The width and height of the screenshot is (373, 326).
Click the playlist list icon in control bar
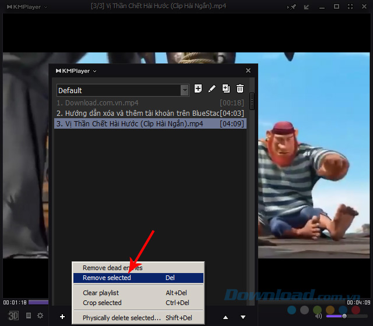[x=29, y=316]
